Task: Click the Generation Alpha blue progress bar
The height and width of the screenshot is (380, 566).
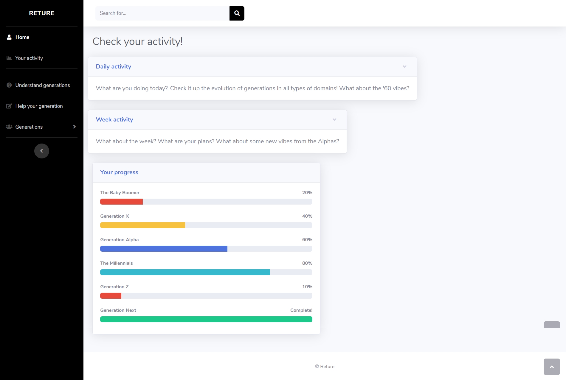Action: click(x=164, y=249)
